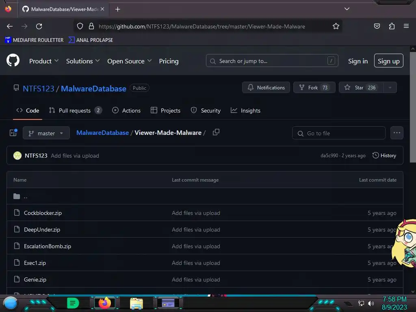Reload the page with the refresh icon
The width and height of the screenshot is (416, 312).
(x=39, y=26)
